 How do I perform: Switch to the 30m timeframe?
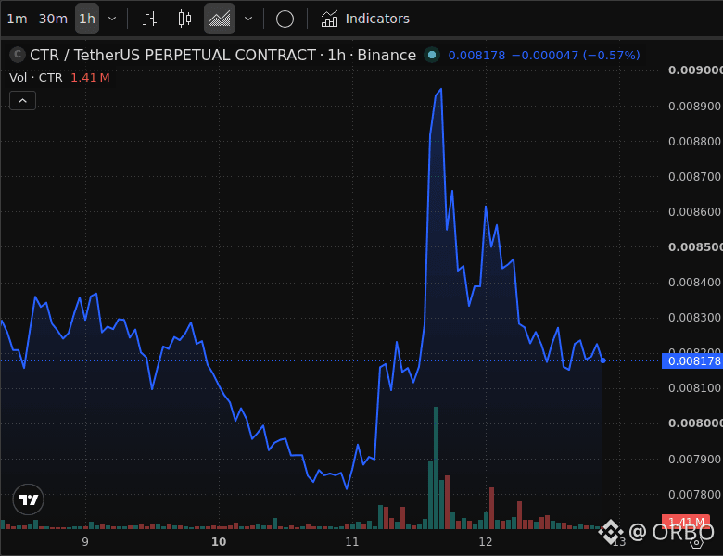click(x=53, y=19)
